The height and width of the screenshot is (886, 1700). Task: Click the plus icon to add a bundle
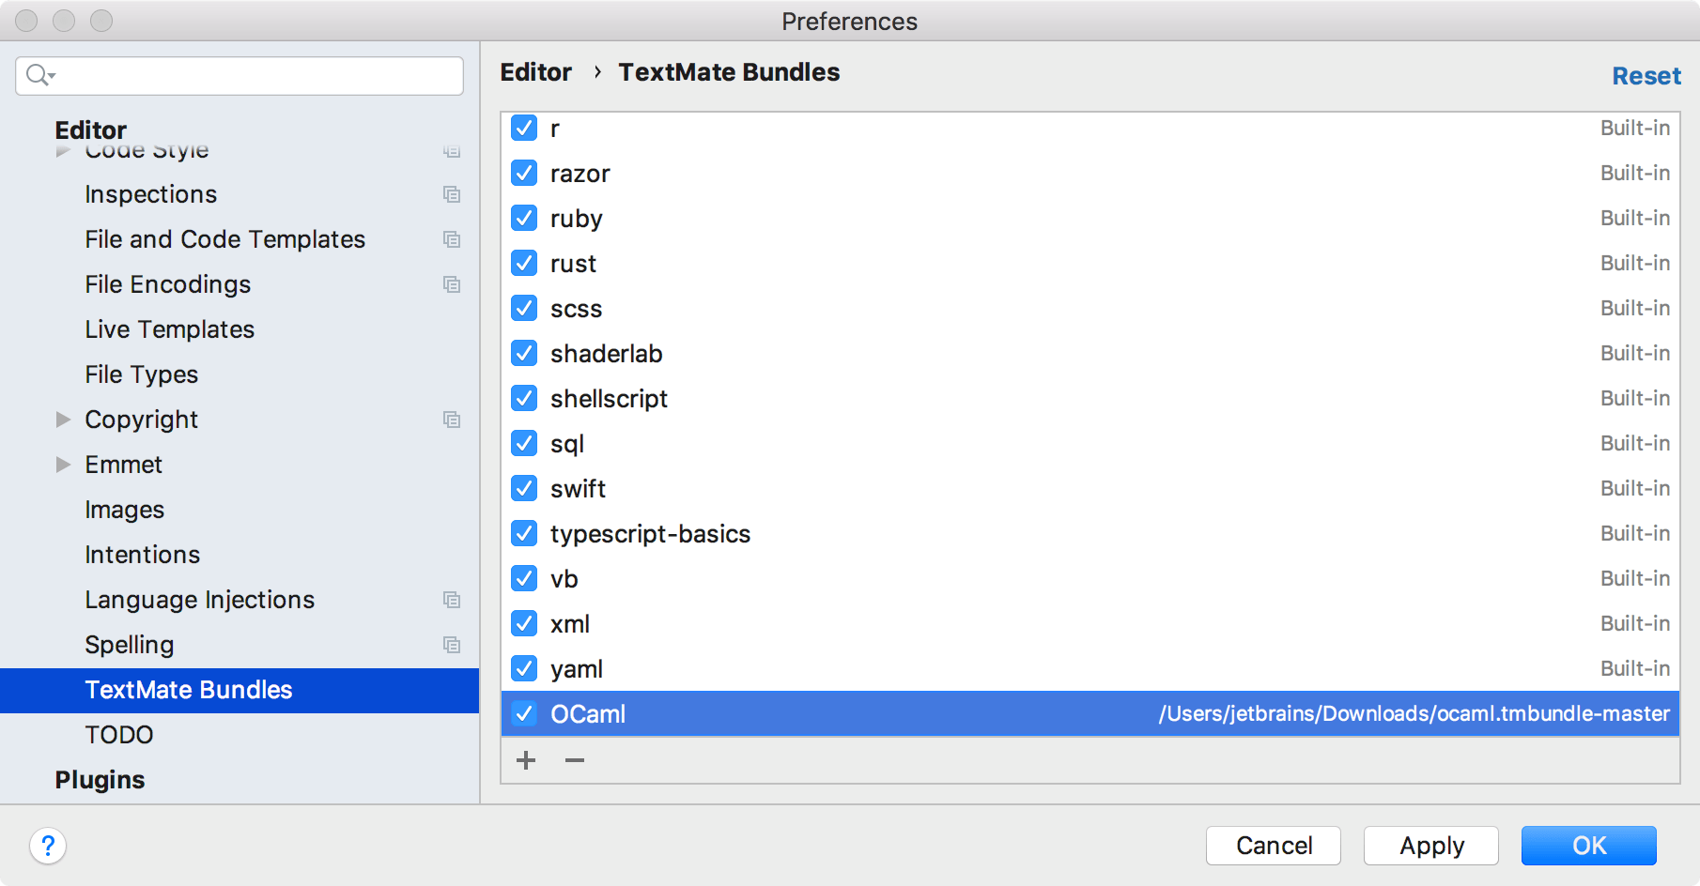[525, 760]
